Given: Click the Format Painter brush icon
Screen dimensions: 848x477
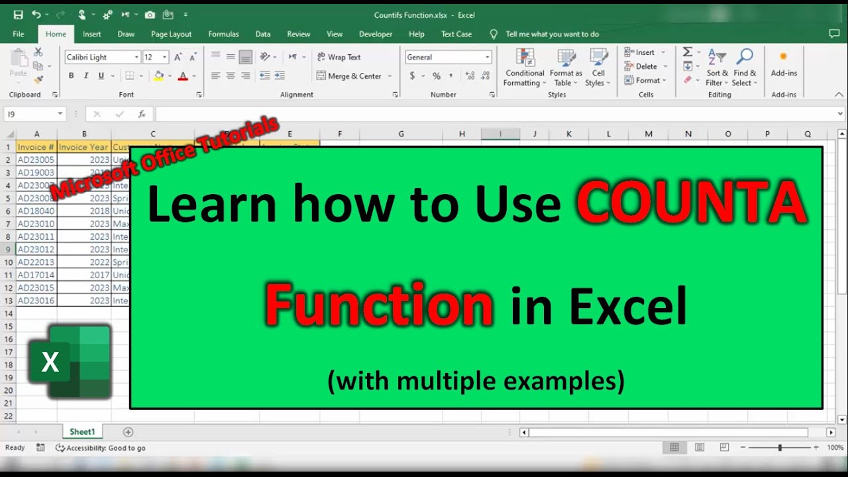Looking at the screenshot, I should point(38,79).
